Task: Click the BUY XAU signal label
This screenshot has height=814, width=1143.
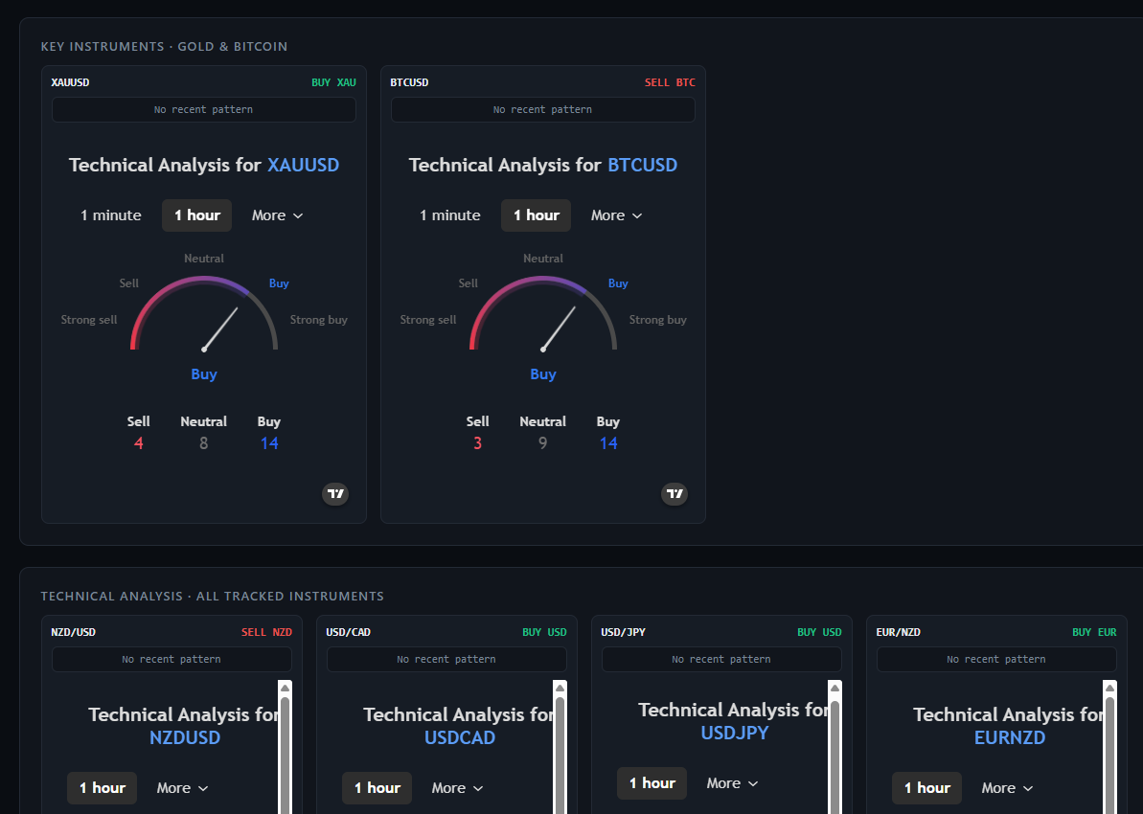Action: pos(333,82)
